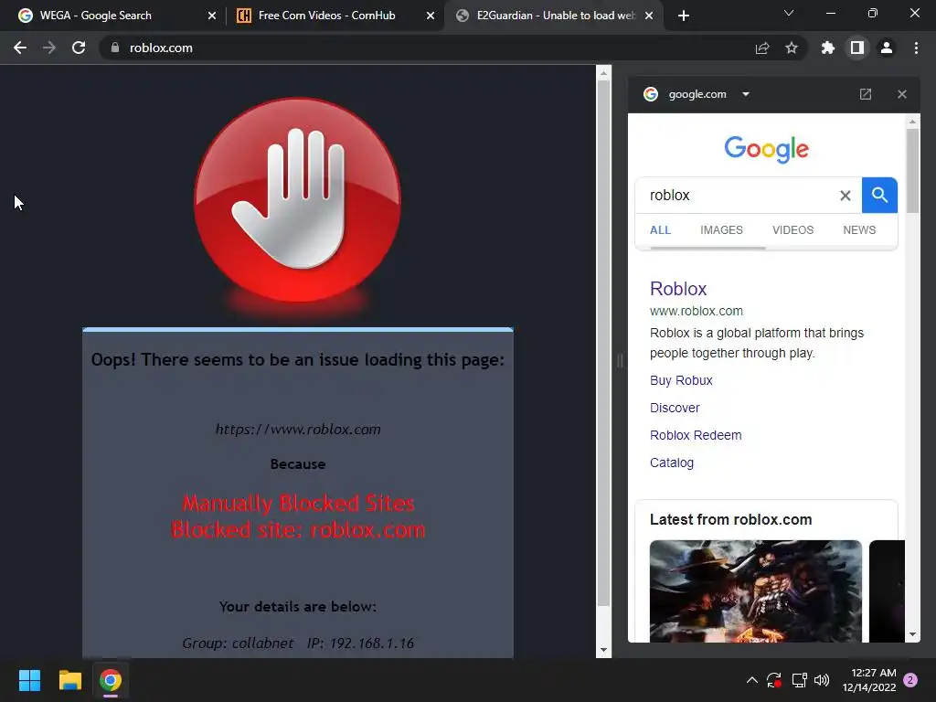Open the Roblox Redeem sitelink
This screenshot has height=702, width=936.
point(696,435)
